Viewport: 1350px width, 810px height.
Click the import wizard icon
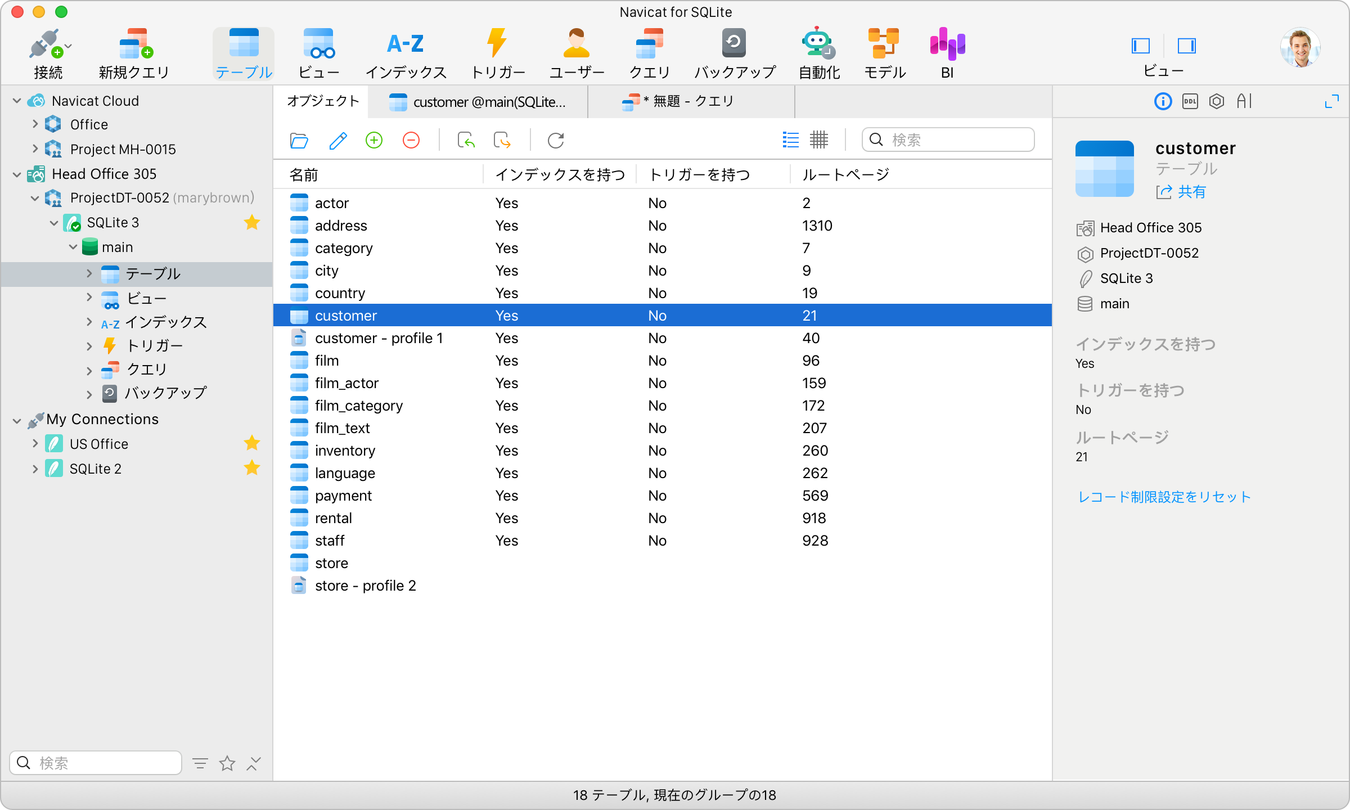pos(466,140)
